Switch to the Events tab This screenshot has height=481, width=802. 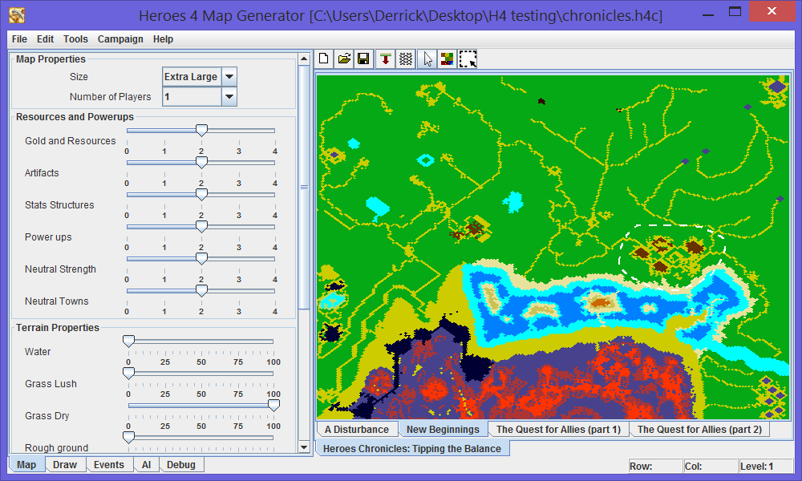109,465
